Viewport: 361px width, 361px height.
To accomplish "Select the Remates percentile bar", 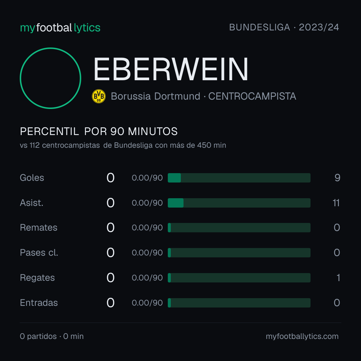I will click(239, 228).
